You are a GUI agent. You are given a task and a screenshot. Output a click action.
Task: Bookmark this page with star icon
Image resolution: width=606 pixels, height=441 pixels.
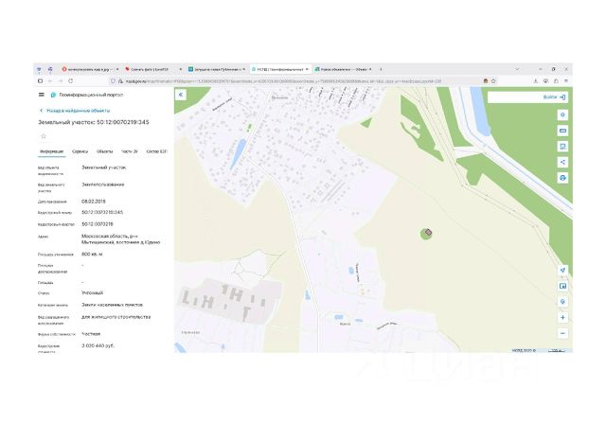493,81
